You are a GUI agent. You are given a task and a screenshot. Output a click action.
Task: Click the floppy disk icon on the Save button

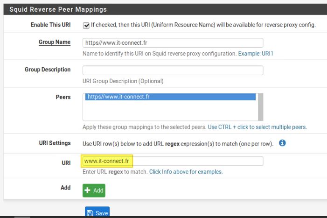[90, 213]
